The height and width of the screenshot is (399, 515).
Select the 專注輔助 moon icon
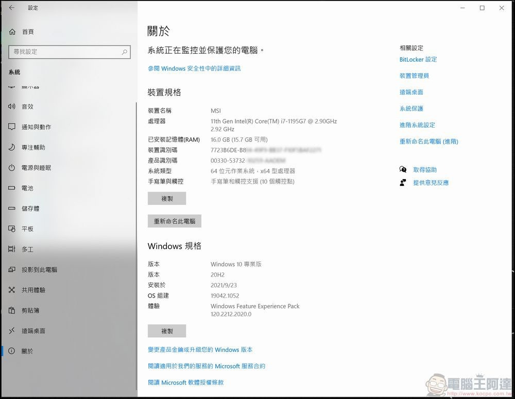click(12, 147)
